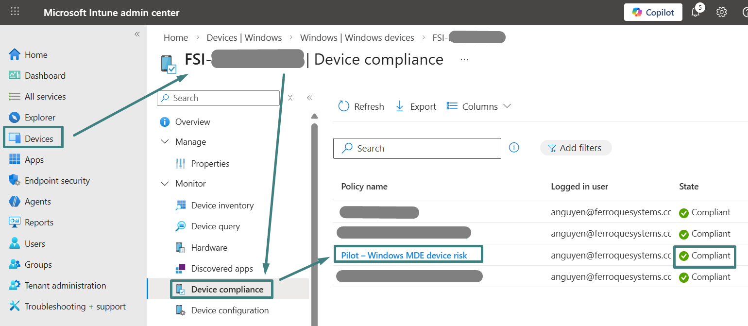Collapse the left navigation sidebar
The image size is (748, 326).
[137, 34]
